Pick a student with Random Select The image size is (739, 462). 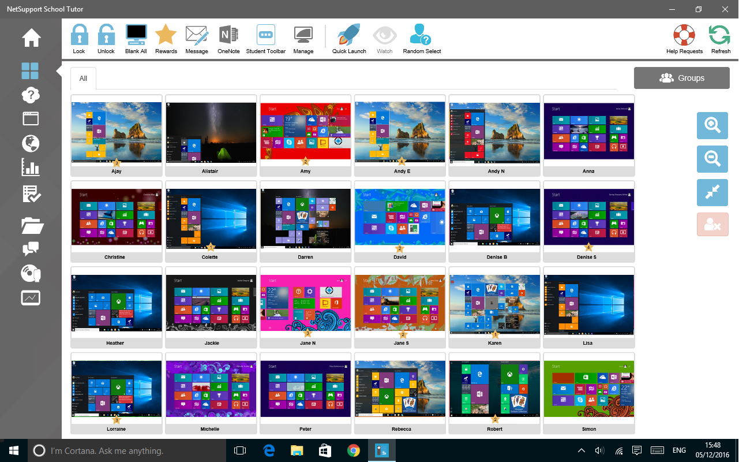click(422, 36)
